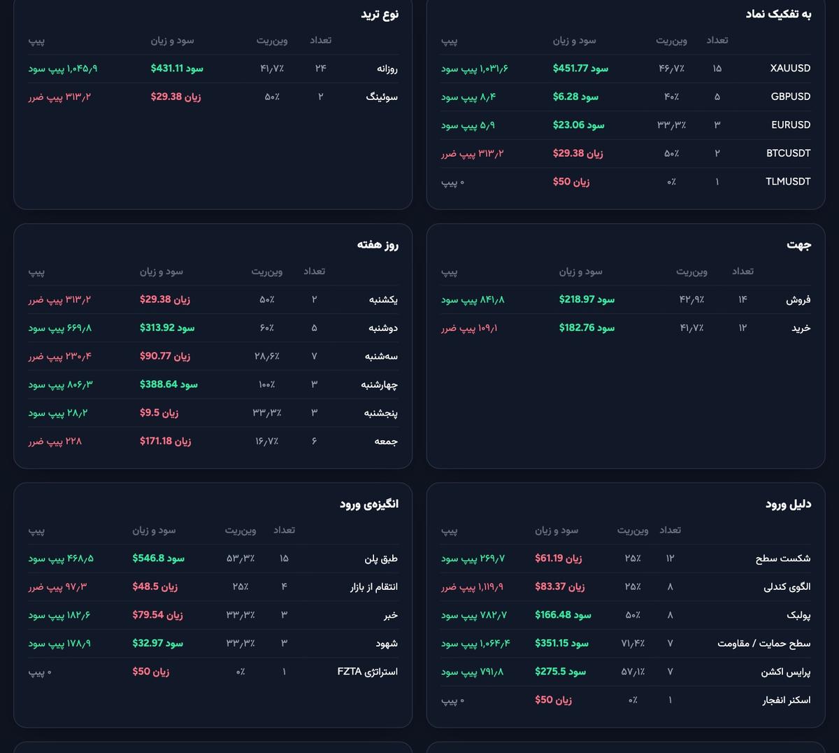839x753 pixels.
Task: Click the '$451.77 سود' profit value
Action: tap(580, 69)
